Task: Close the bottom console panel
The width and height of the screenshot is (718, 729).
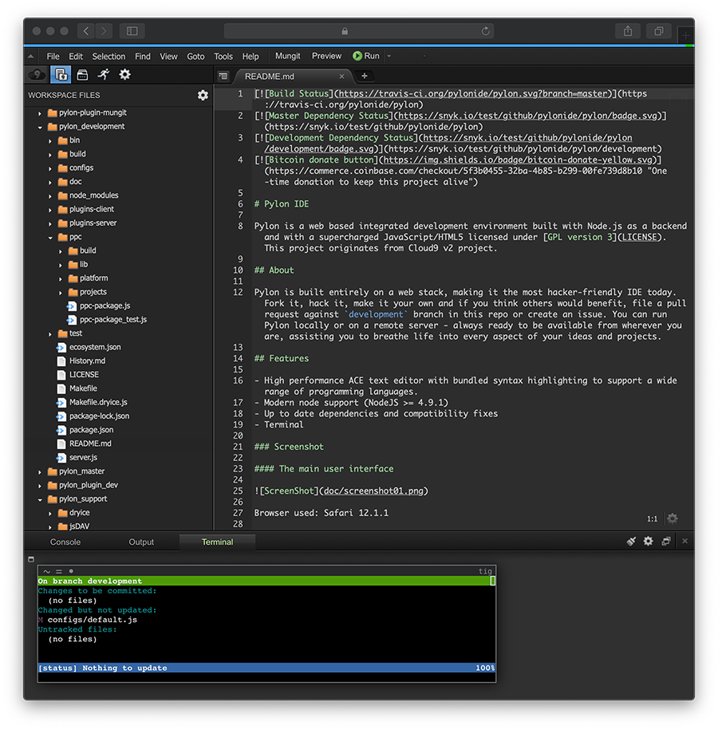Action: point(684,542)
